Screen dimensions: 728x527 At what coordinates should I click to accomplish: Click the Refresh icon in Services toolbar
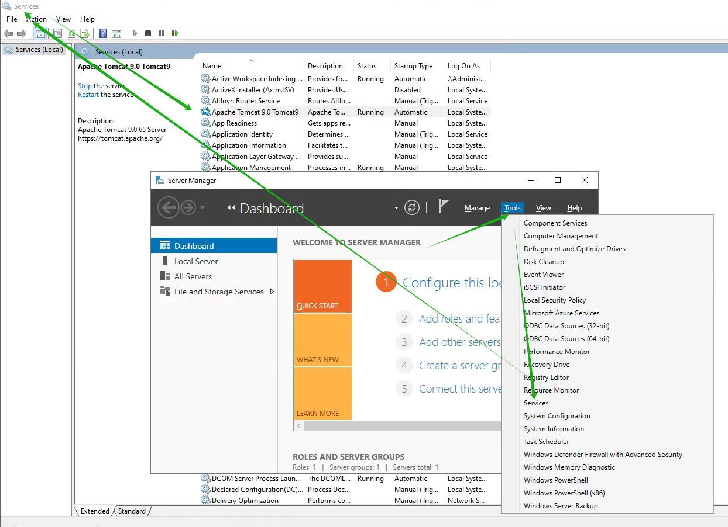point(71,34)
